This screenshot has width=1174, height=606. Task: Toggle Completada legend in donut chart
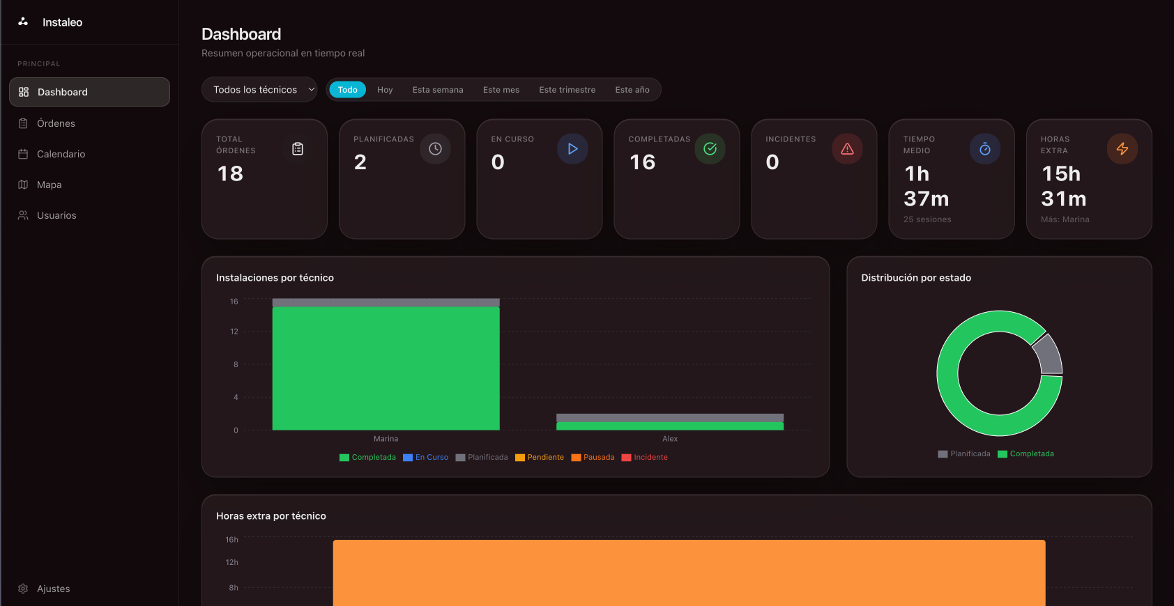(x=1026, y=454)
